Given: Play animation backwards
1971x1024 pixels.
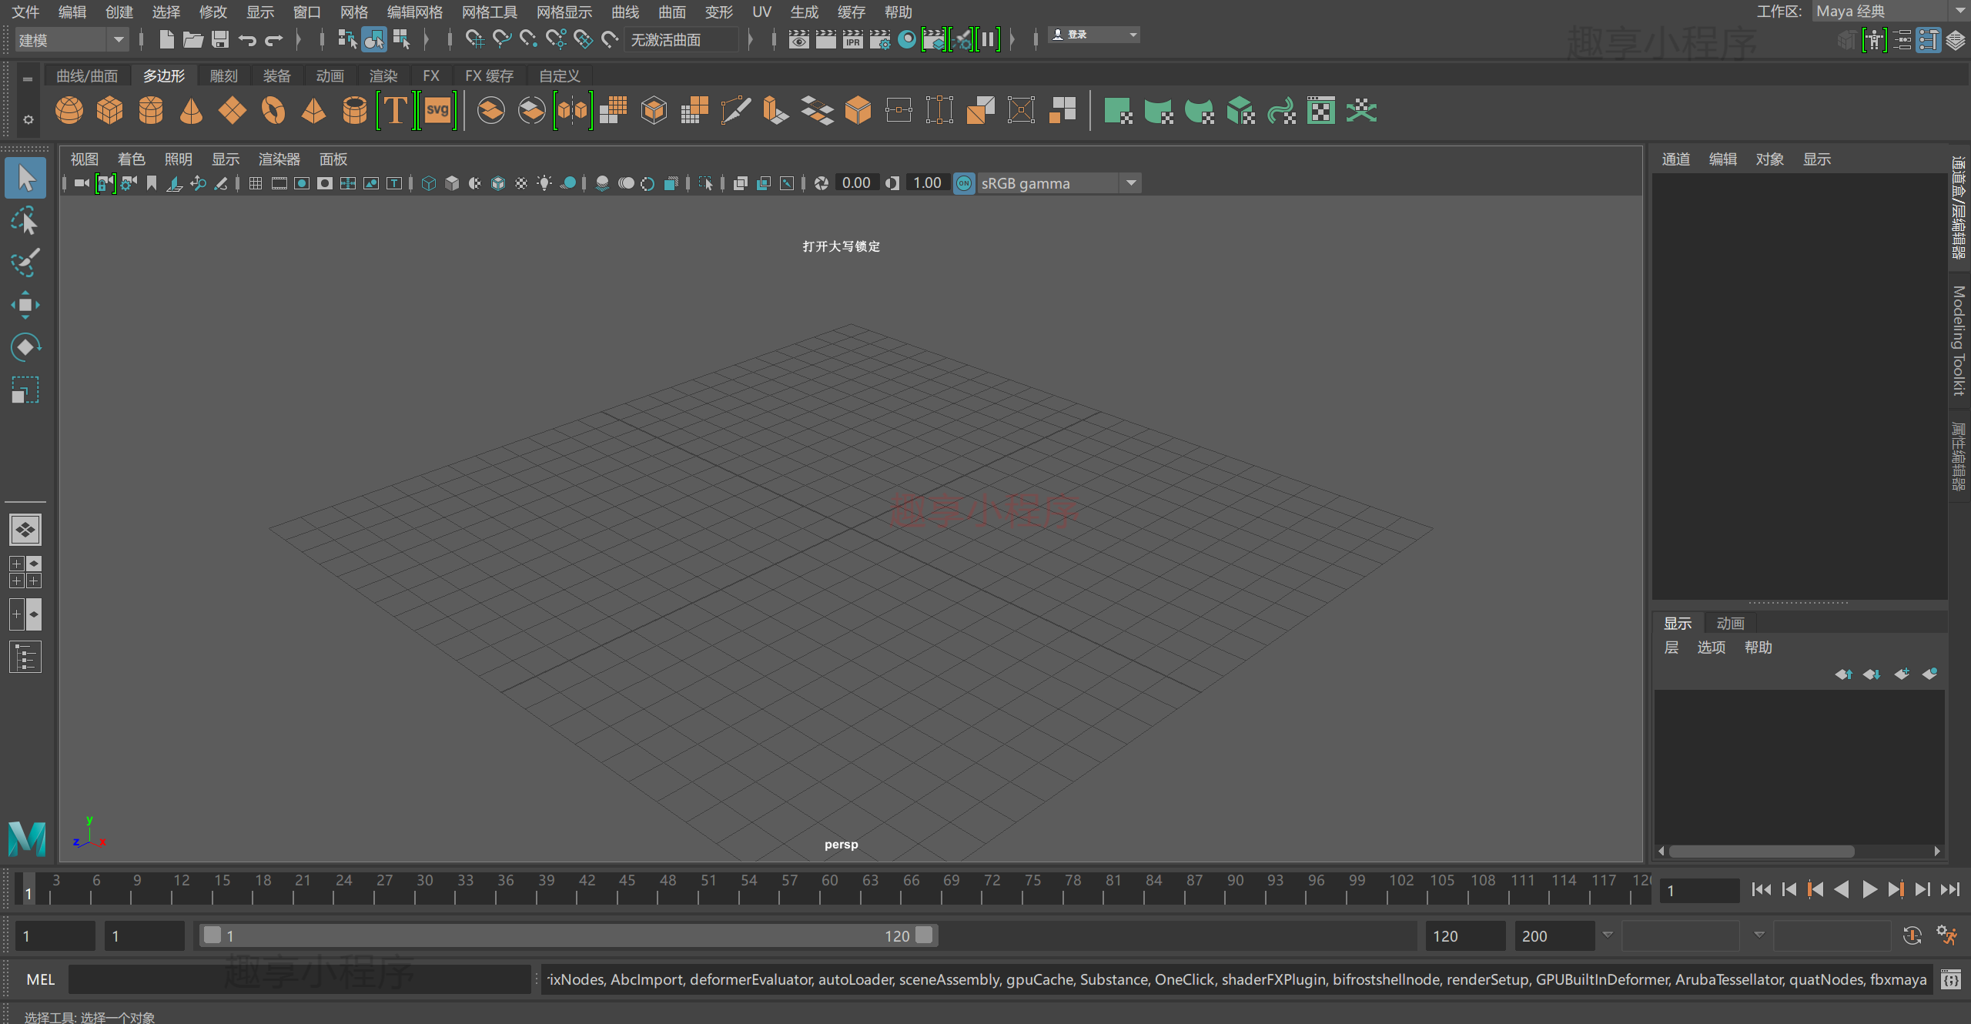Looking at the screenshot, I should coord(1842,890).
